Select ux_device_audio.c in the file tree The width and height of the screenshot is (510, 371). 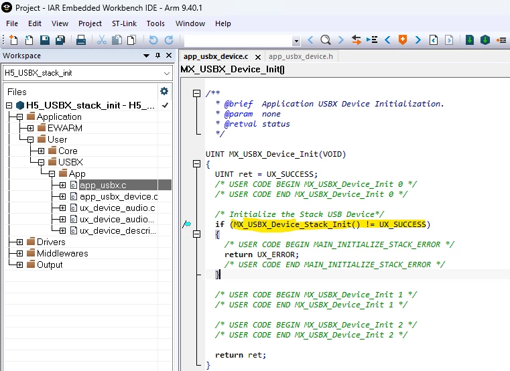117,208
